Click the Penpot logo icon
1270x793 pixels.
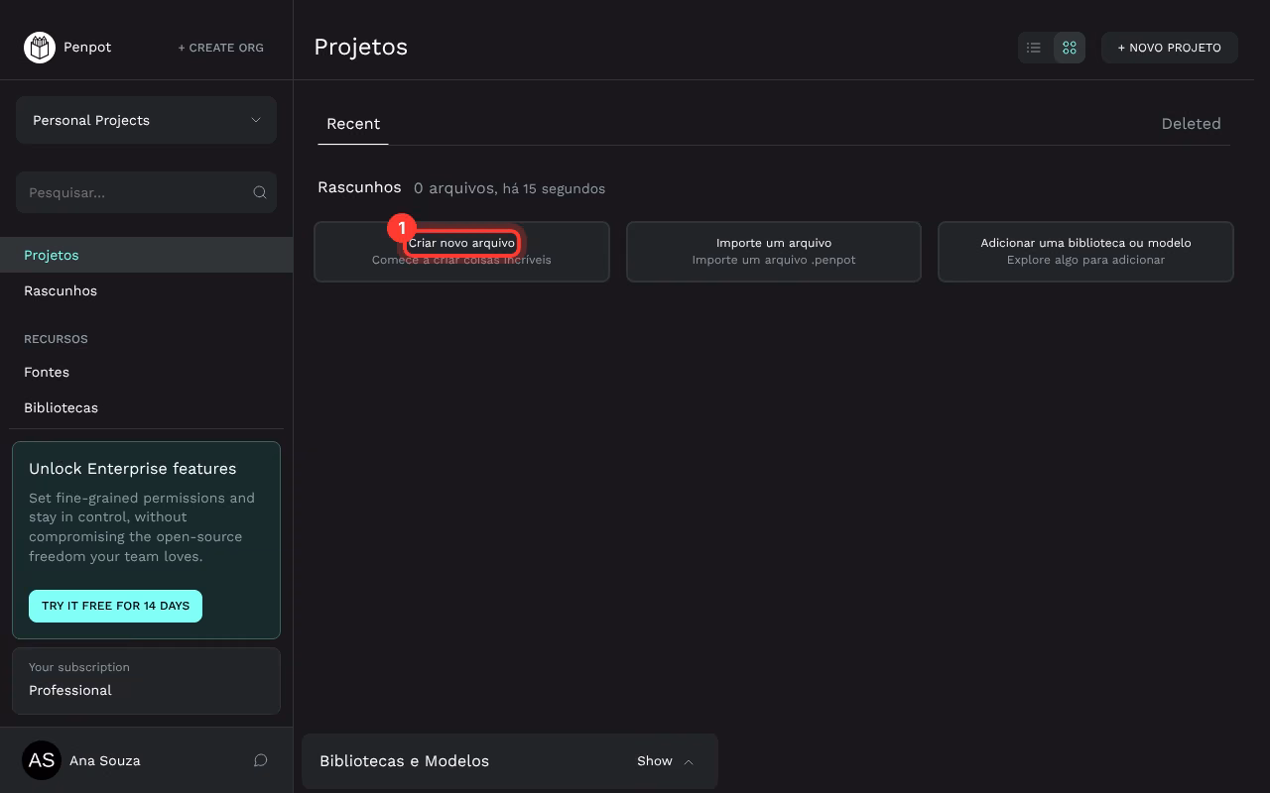[40, 47]
